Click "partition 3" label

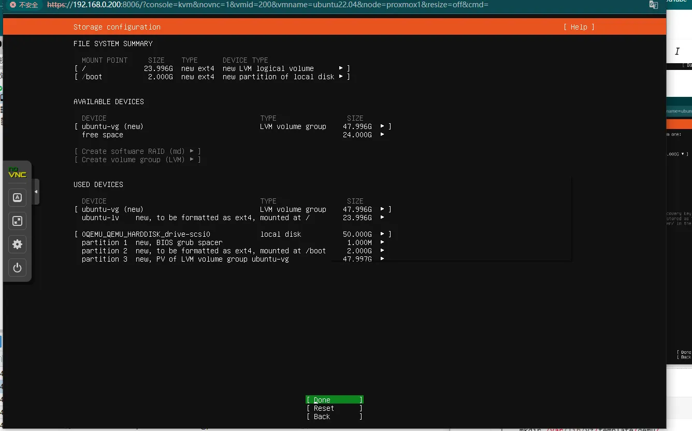[x=105, y=259]
